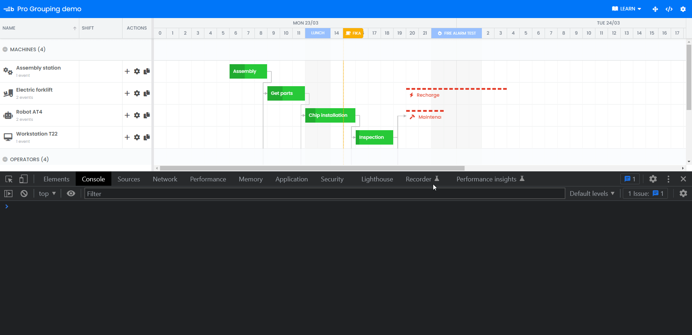Select the inspect element tool in DevTools
The image size is (692, 335).
[x=8, y=179]
